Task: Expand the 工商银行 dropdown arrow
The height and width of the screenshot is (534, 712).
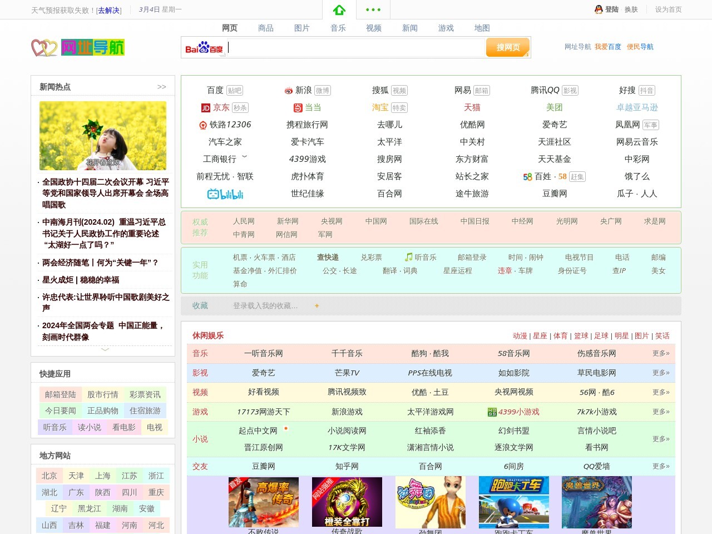Action: [245, 157]
